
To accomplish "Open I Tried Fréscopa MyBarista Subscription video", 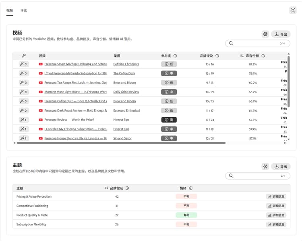I will [76, 73].
